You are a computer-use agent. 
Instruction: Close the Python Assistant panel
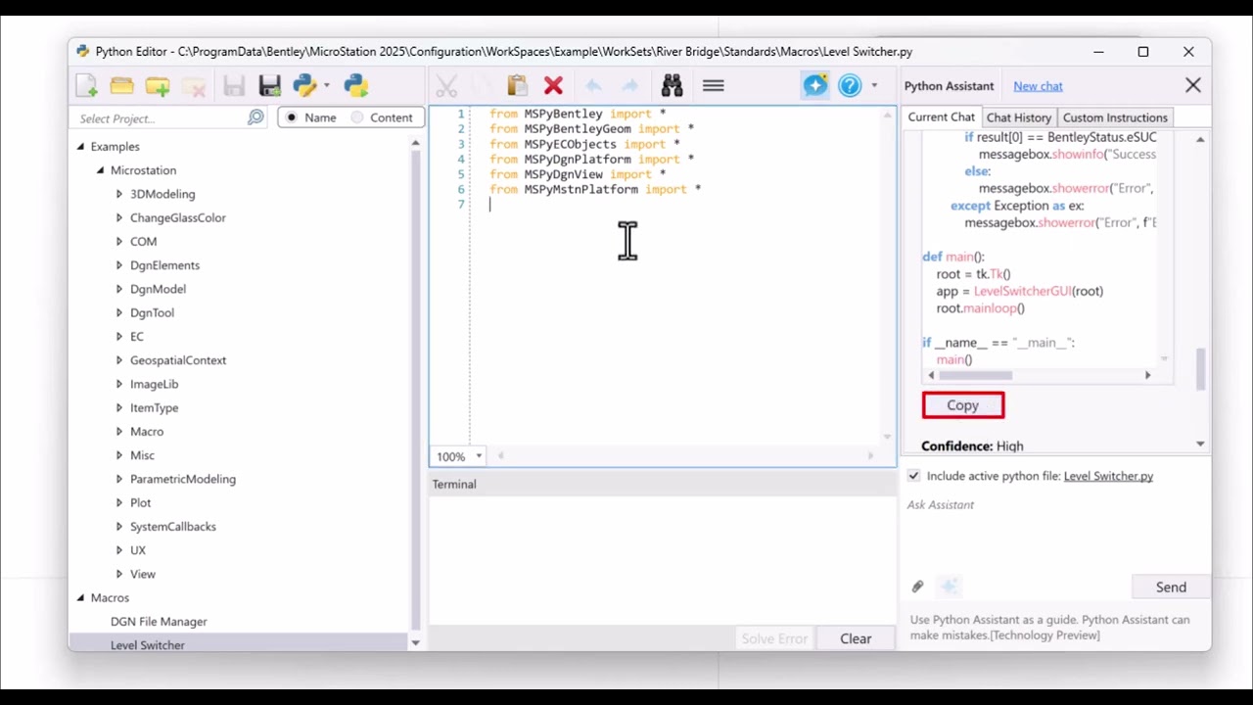[x=1193, y=86]
